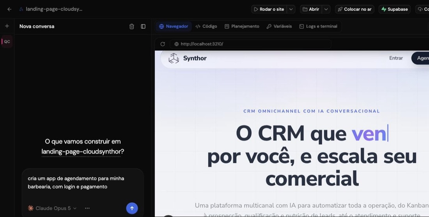Click the landing-page-cloudsynthor underlined project name
Viewport: 429px width, 217px height.
tap(83, 152)
